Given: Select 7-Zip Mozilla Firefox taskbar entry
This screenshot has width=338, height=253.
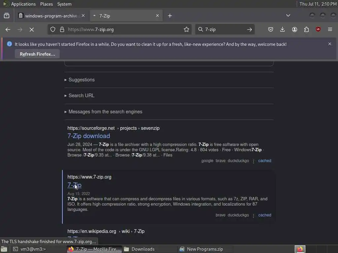Looking at the screenshot, I should pyautogui.click(x=94, y=249).
